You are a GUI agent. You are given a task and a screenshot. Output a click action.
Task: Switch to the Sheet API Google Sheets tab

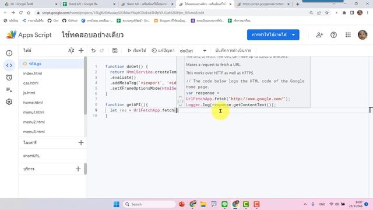coord(89,4)
